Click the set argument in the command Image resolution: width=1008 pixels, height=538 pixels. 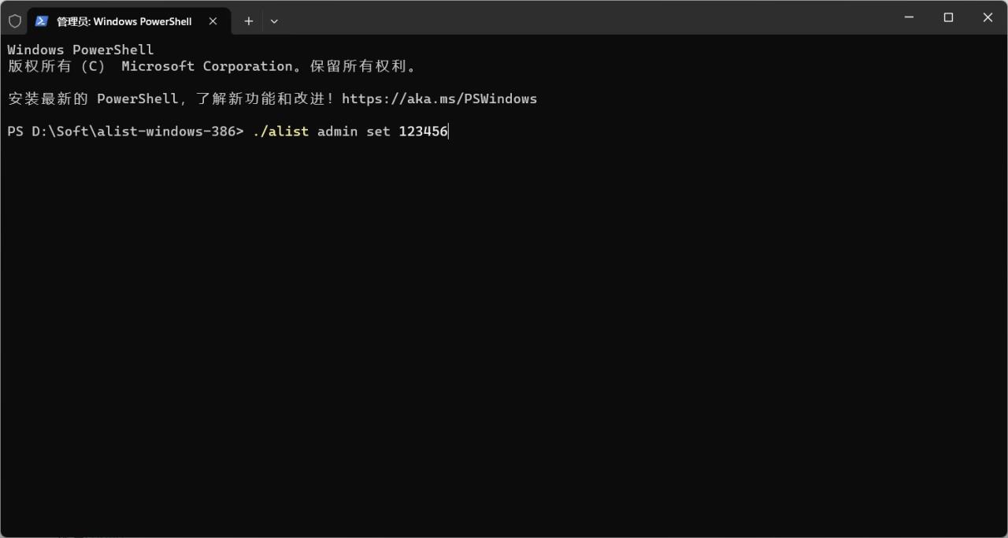tap(378, 132)
